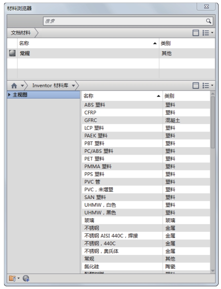
Task: Sort library list by 类别 column
Action: pyautogui.click(x=186, y=96)
